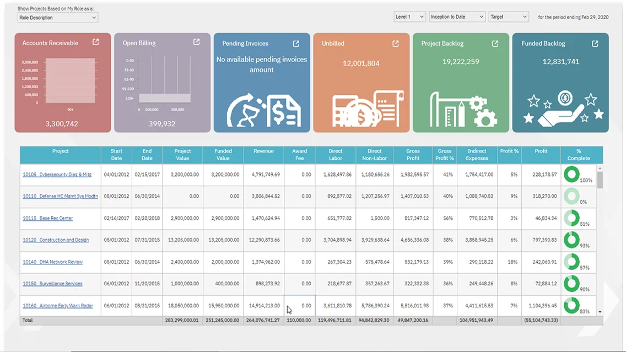Click the table scrollbar down arrow
This screenshot has width=626, height=352.
click(x=600, y=312)
